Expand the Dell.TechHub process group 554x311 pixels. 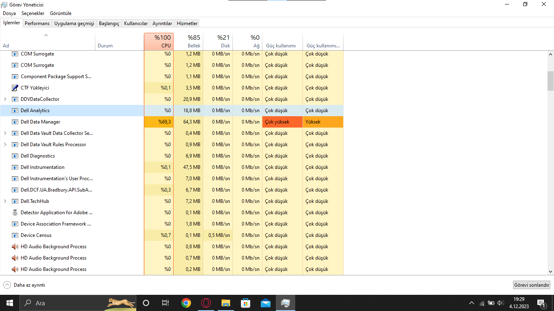click(5, 201)
